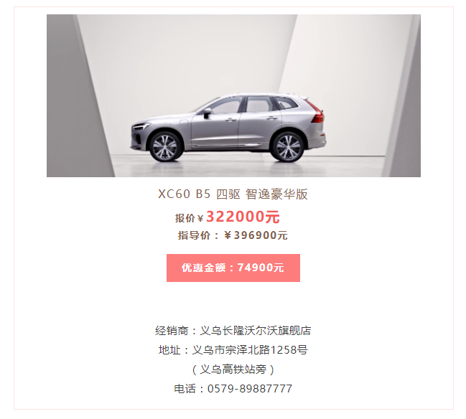Image resolution: width=466 pixels, height=419 pixels.
Task: Click the 优惠金额：74900元 discount button
Action: pyautogui.click(x=233, y=268)
